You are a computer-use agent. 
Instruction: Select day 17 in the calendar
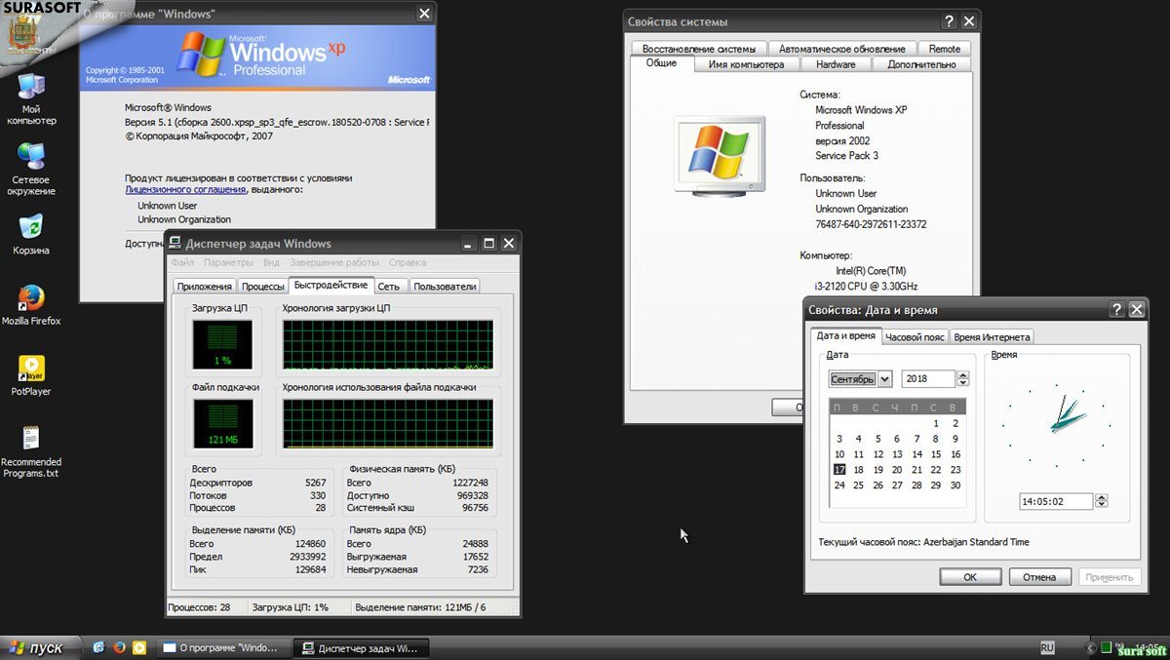[x=839, y=469]
